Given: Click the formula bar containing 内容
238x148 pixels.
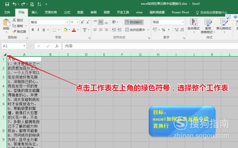Looking at the screenshot, I should tap(150, 46).
